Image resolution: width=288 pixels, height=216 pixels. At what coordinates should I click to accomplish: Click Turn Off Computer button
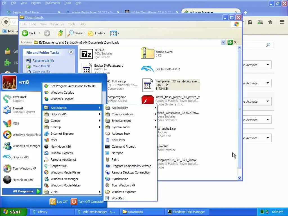87,201
